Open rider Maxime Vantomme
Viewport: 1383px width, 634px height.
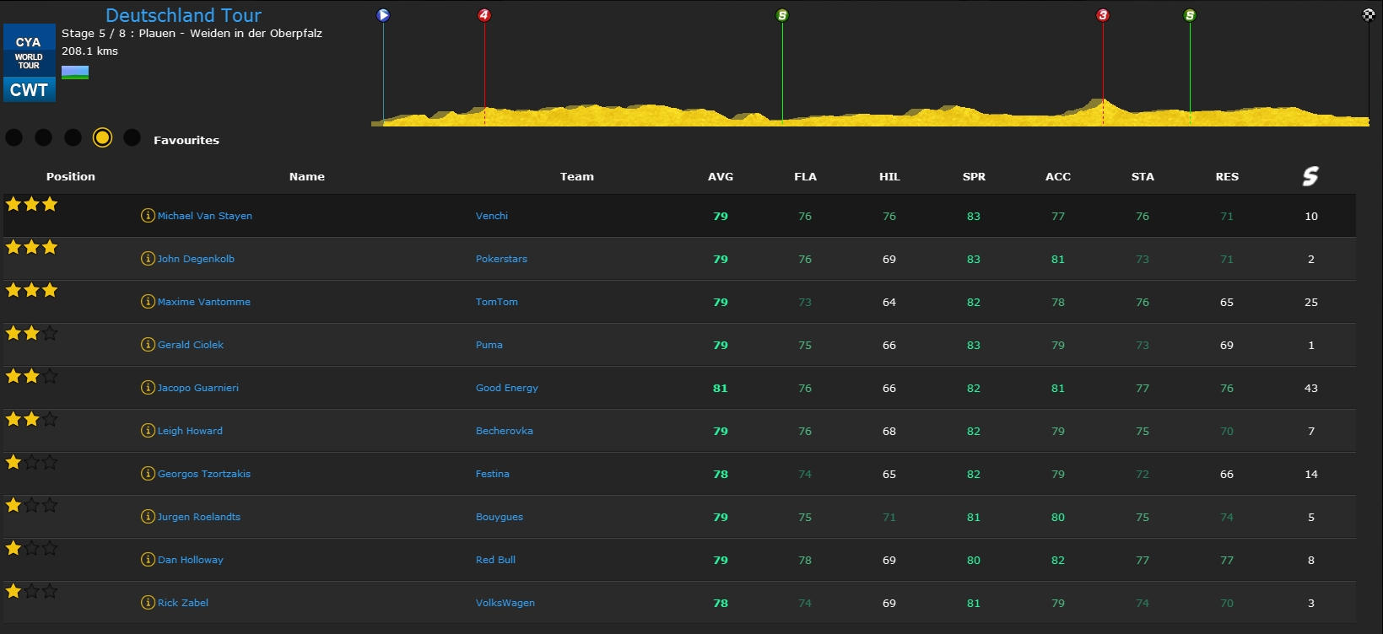(x=204, y=302)
